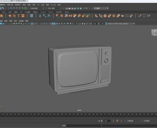Open the Renderer (渲染器) panel menu
Screen dimensions: 157x128
(21, 21)
